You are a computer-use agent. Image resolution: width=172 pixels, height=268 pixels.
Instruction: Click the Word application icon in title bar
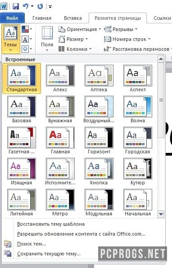click(x=4, y=6)
